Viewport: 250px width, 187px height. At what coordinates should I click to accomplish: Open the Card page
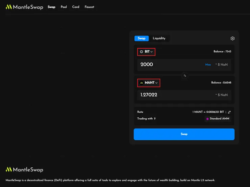pos(76,7)
